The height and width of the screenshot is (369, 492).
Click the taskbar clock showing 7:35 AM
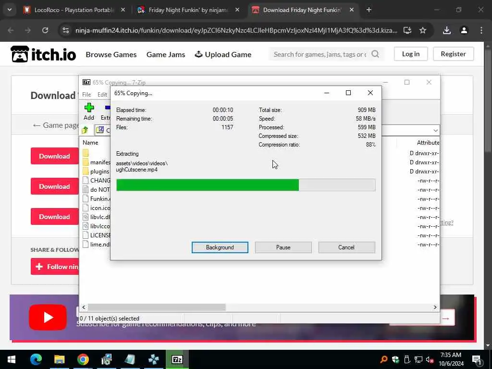[x=451, y=359]
